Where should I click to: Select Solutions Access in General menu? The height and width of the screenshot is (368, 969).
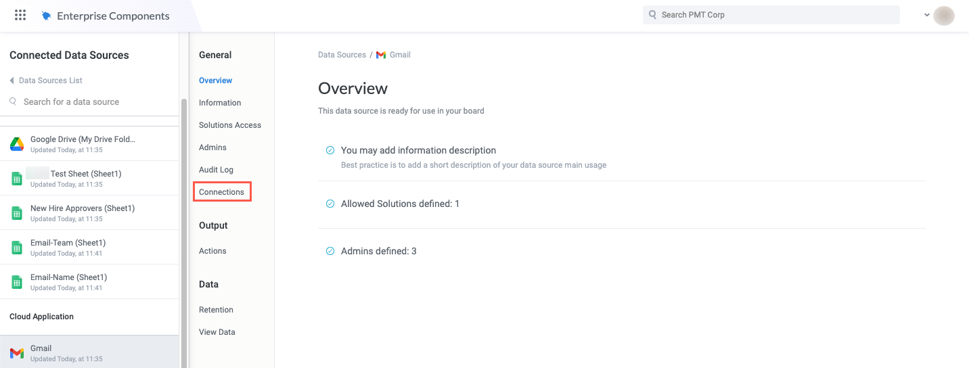pos(230,125)
